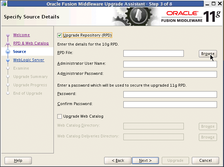
Task: Minimize the Upgrade Assistant window
Action: click(x=207, y=4)
